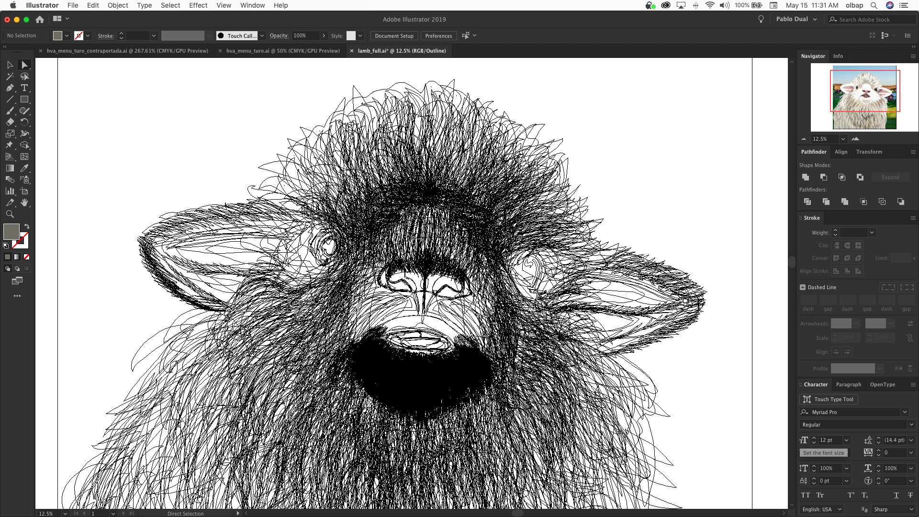Click the Document Setup button
This screenshot has width=919, height=517.
[394, 36]
